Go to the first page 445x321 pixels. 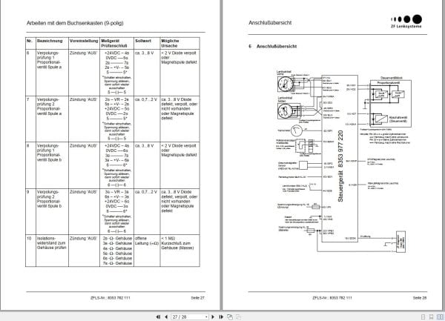point(158,317)
